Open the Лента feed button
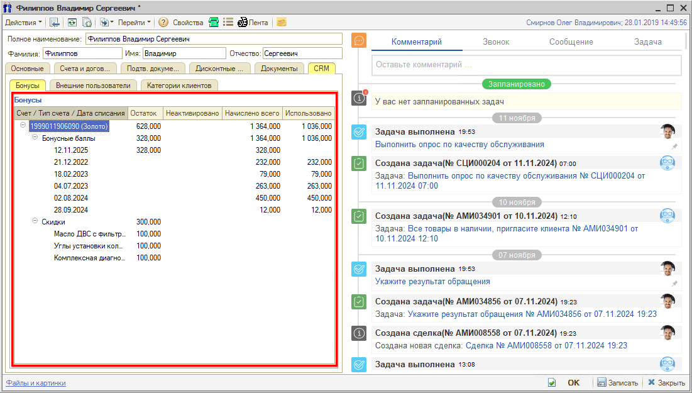This screenshot has height=393, width=692. point(253,22)
